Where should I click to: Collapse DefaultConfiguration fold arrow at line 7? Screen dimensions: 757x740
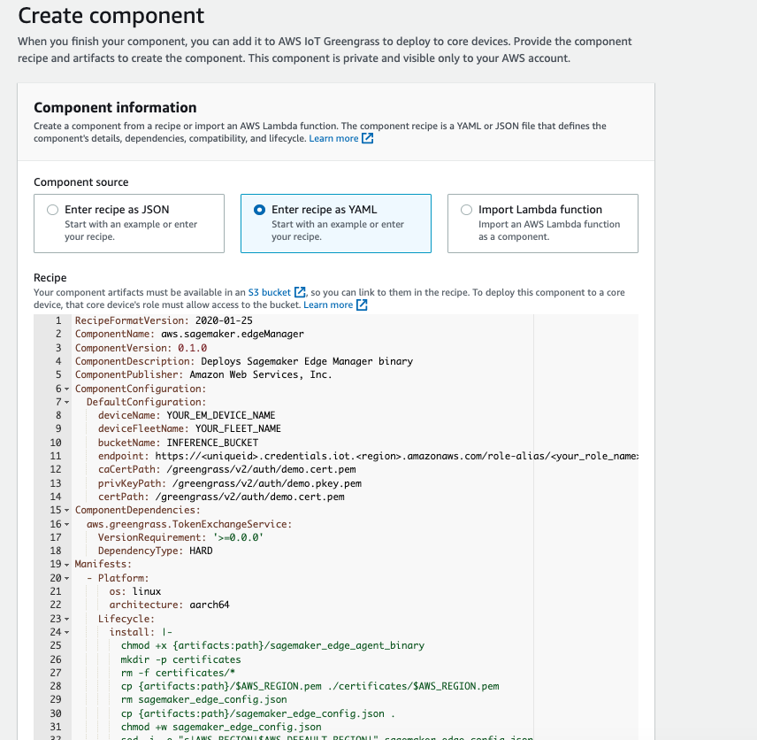pyautogui.click(x=67, y=402)
